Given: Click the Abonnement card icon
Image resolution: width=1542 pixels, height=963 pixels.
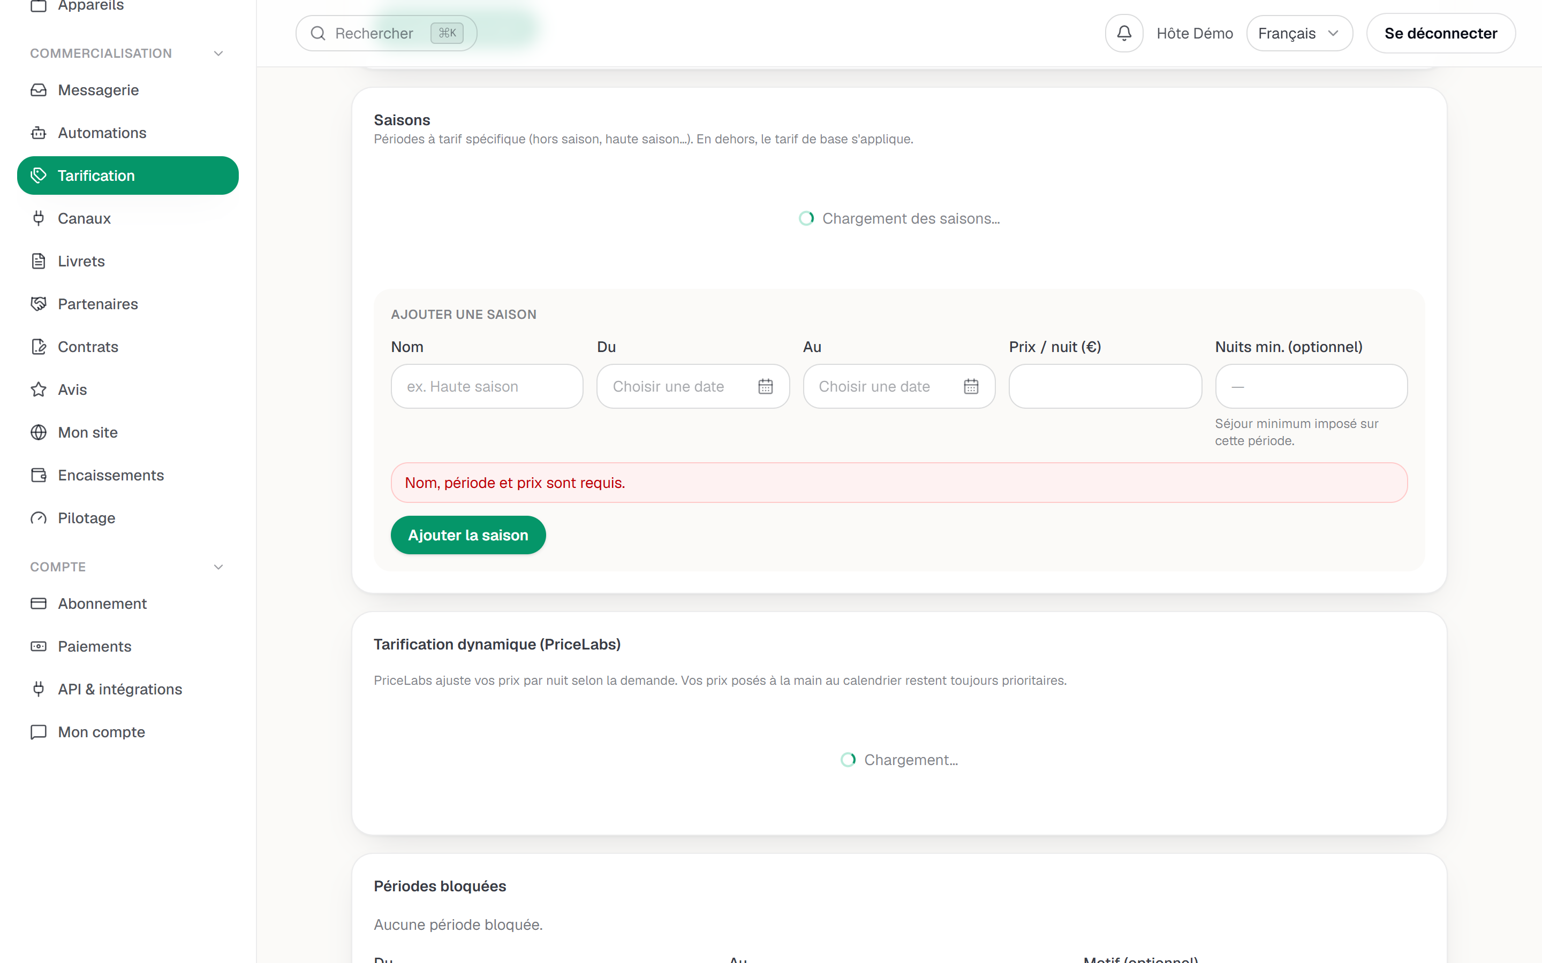Looking at the screenshot, I should (x=38, y=603).
